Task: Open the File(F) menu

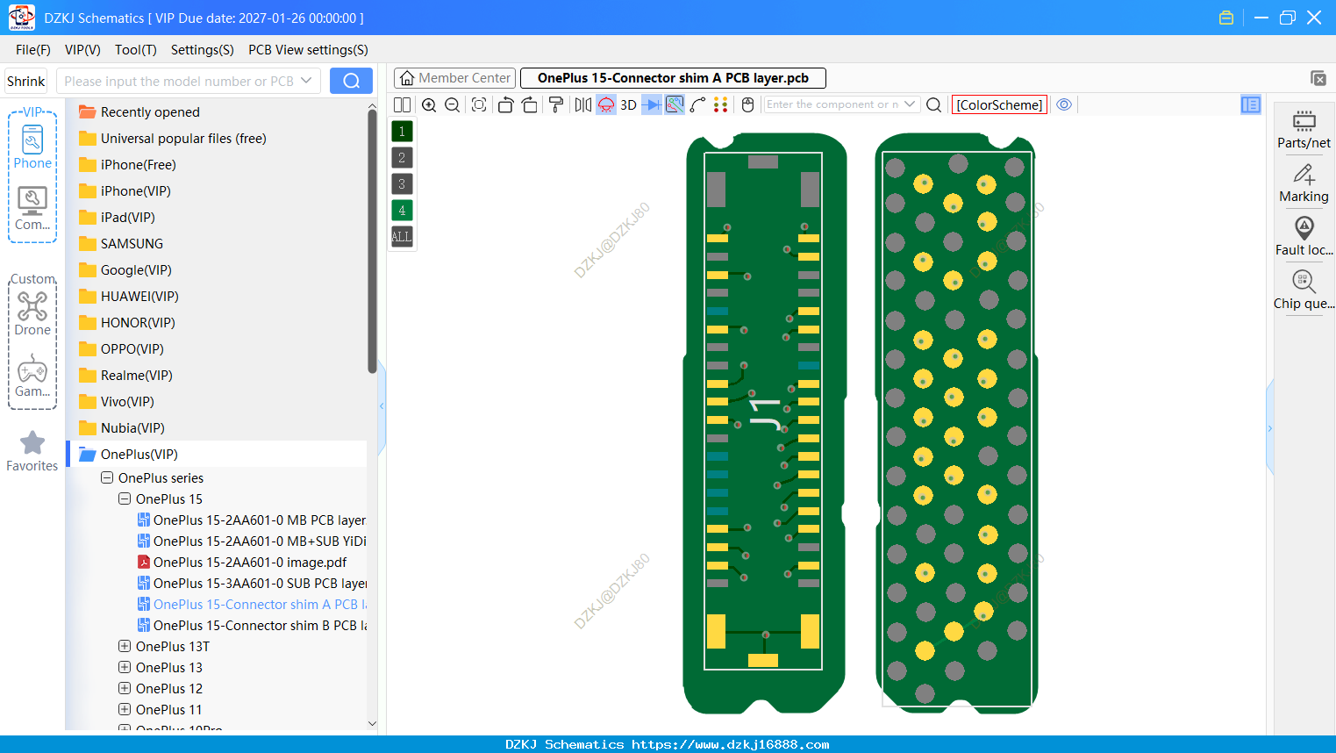Action: coord(33,50)
